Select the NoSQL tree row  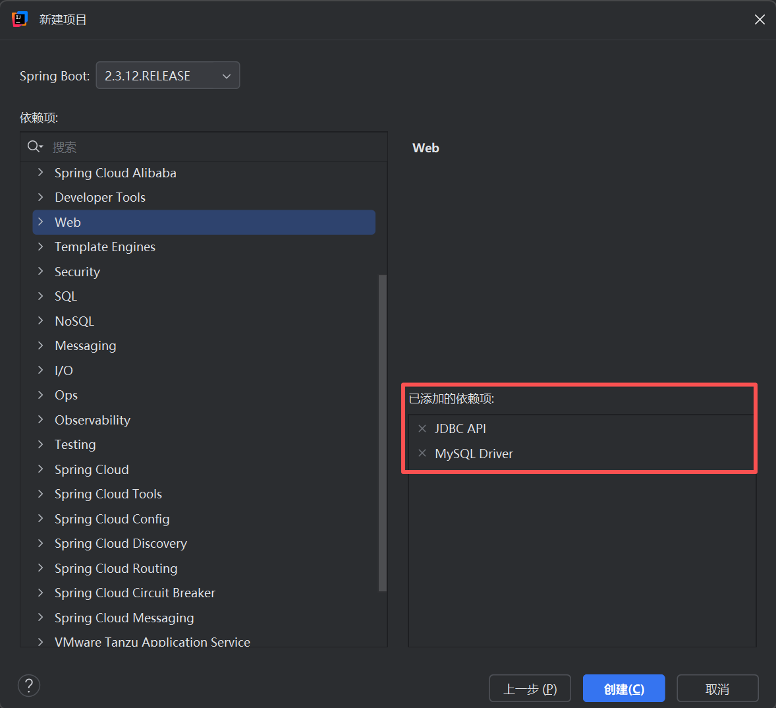(x=204, y=321)
